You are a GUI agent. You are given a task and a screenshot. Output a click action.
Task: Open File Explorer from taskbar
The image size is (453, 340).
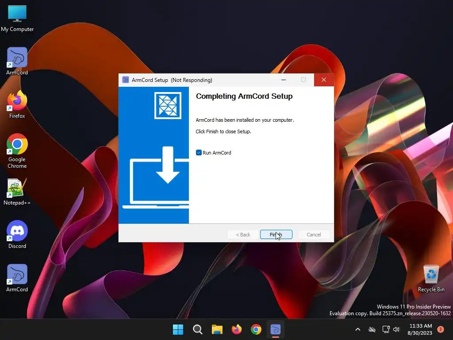pos(217,329)
